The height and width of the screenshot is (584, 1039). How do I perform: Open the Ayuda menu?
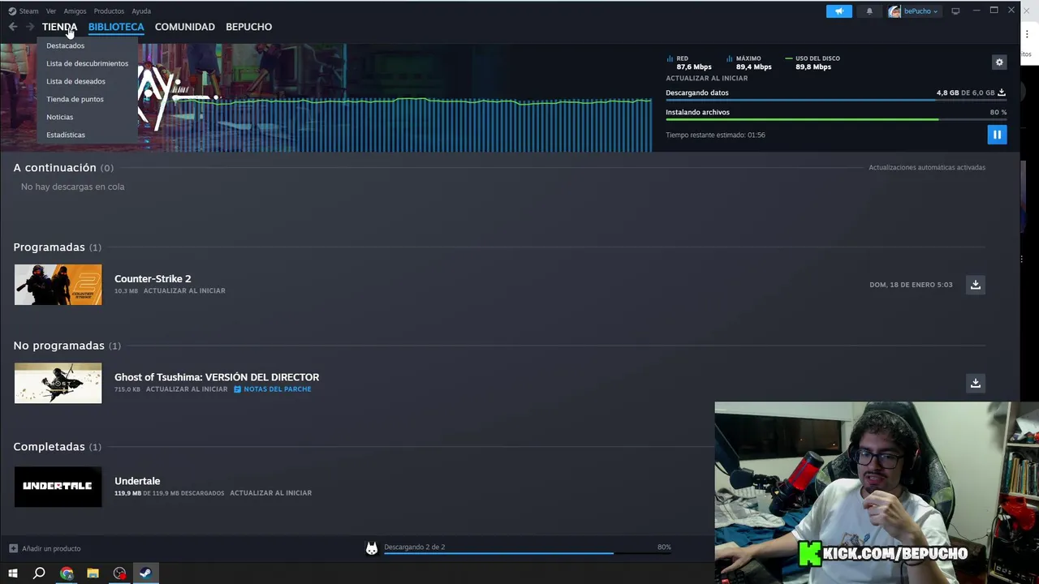pos(141,11)
